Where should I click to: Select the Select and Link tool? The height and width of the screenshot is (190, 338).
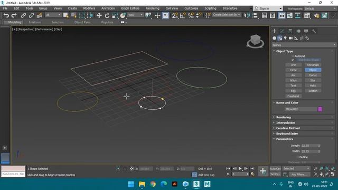pyautogui.click(x=23, y=15)
